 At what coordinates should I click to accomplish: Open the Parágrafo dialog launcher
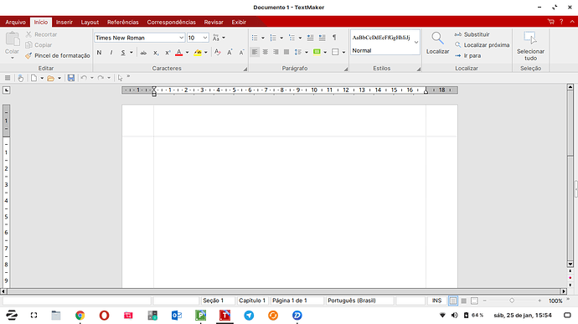coord(346,69)
